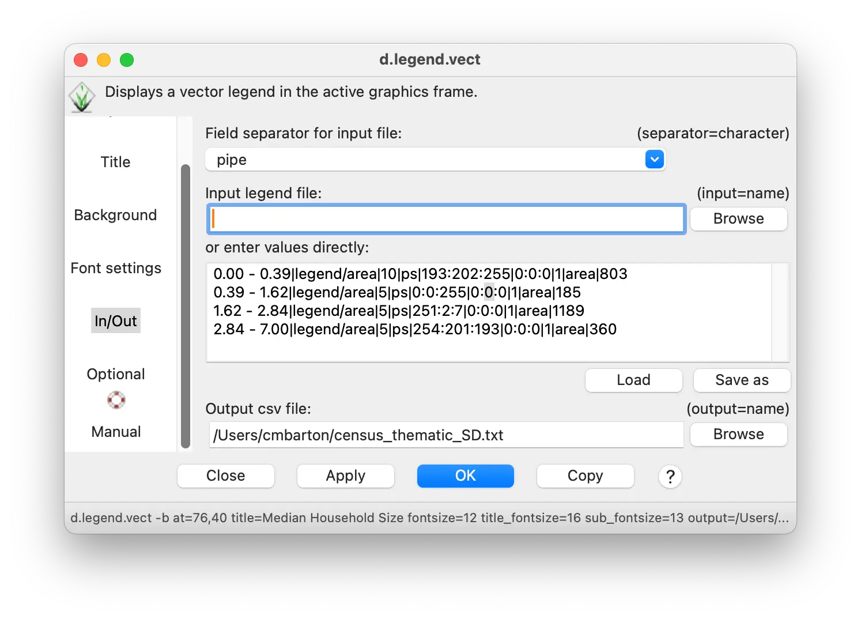Viewport: 861px width, 619px height.
Task: Focus the Output csv file text field
Action: (x=446, y=435)
